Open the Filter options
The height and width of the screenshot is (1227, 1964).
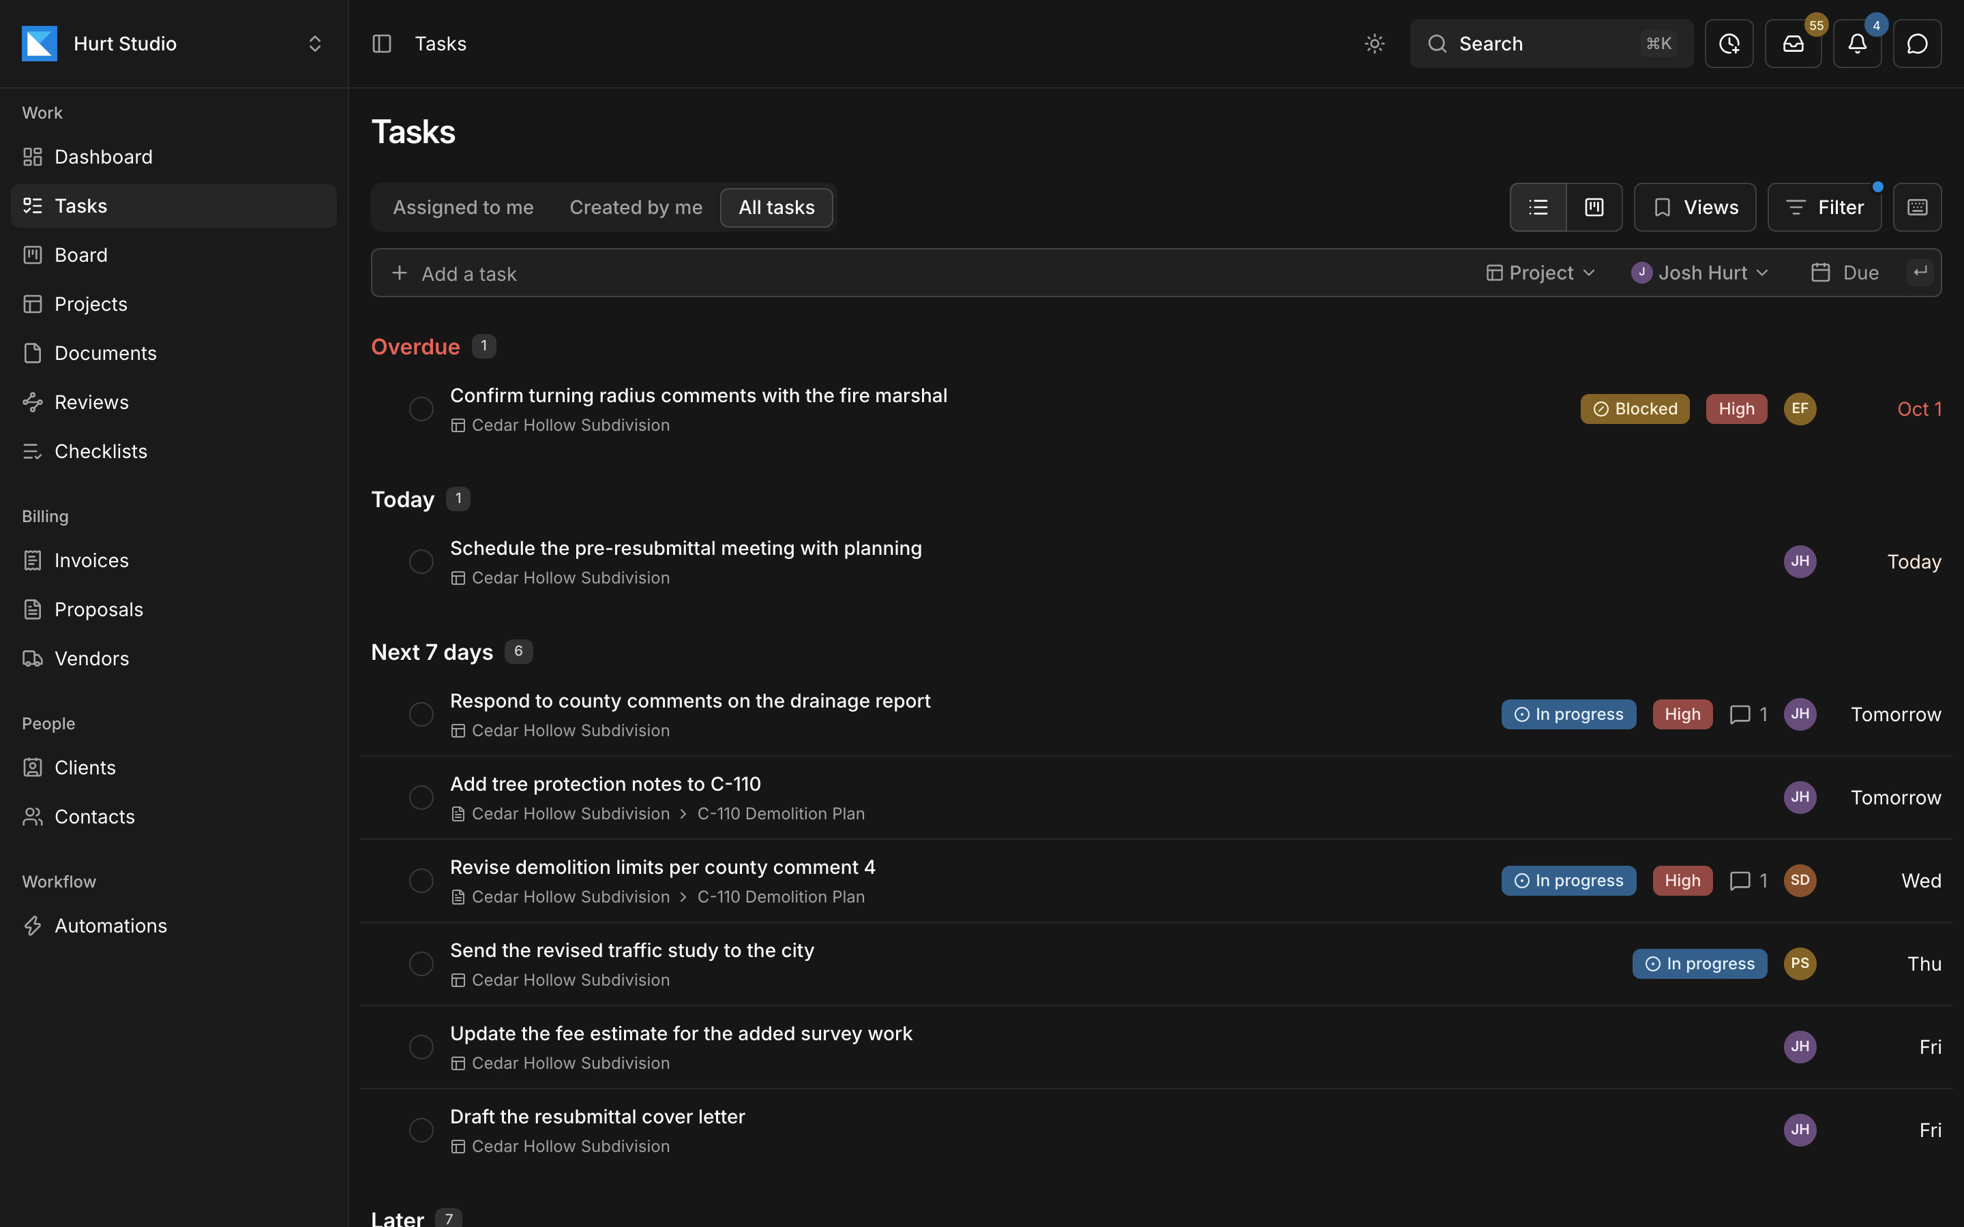tap(1824, 208)
